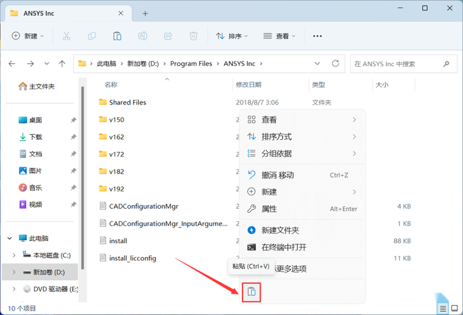Image resolution: width=463 pixels, height=315 pixels.
Task: Click 新加卷 (D:) in the address bar
Action: [x=143, y=64]
